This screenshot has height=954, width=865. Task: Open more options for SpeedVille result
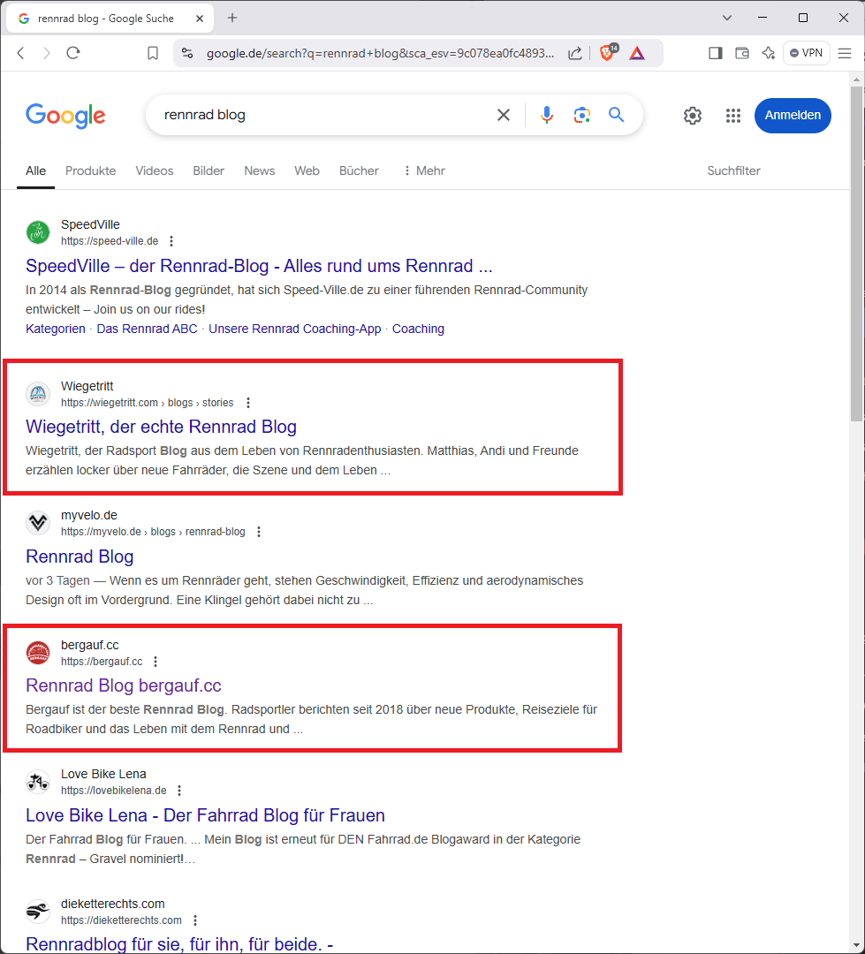point(171,241)
